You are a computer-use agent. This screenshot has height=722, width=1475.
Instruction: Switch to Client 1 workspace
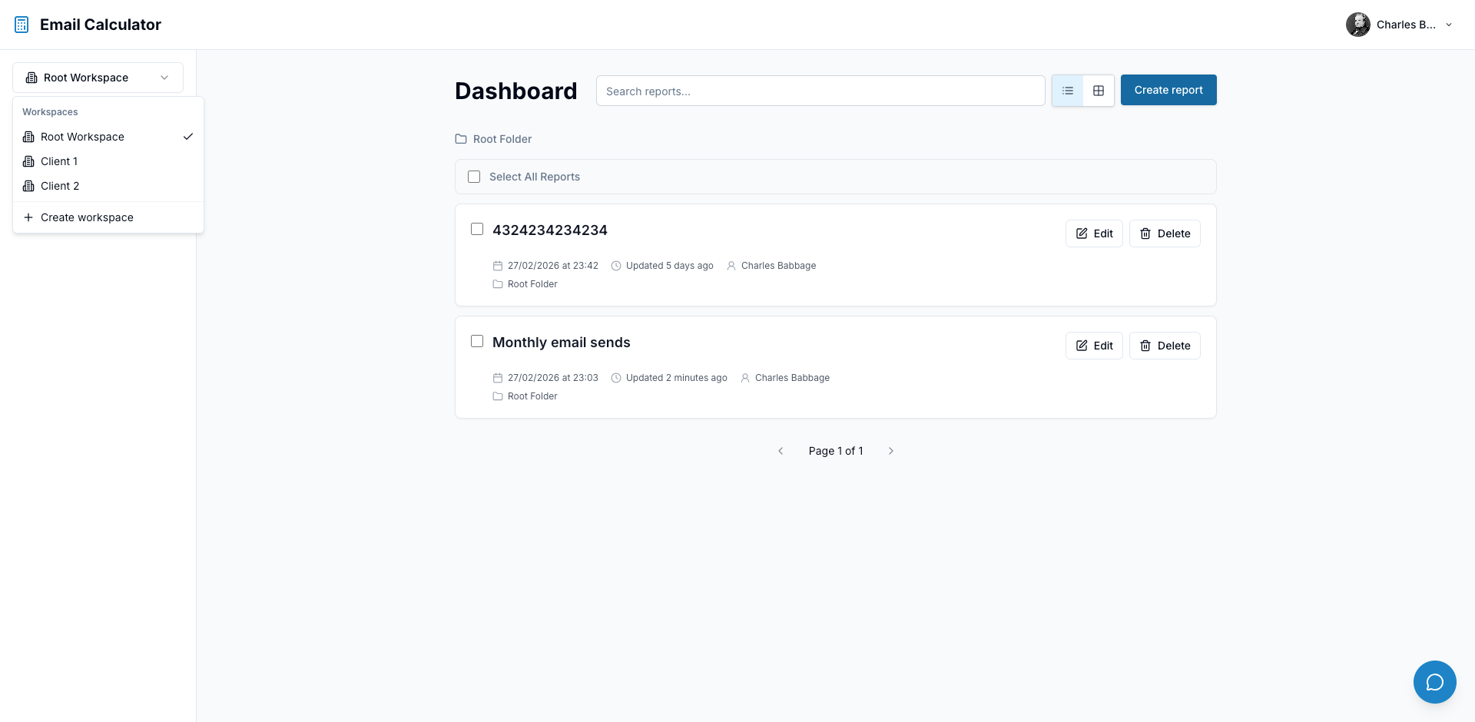pos(59,161)
